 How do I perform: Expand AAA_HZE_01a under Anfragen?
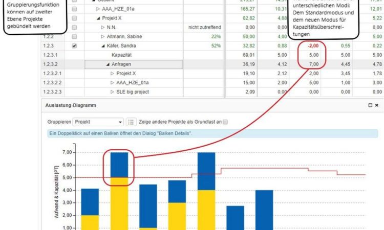pyautogui.click(x=112, y=83)
